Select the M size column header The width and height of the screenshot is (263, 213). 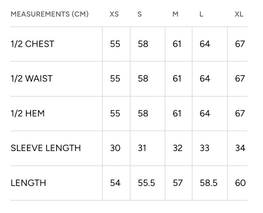pos(175,14)
